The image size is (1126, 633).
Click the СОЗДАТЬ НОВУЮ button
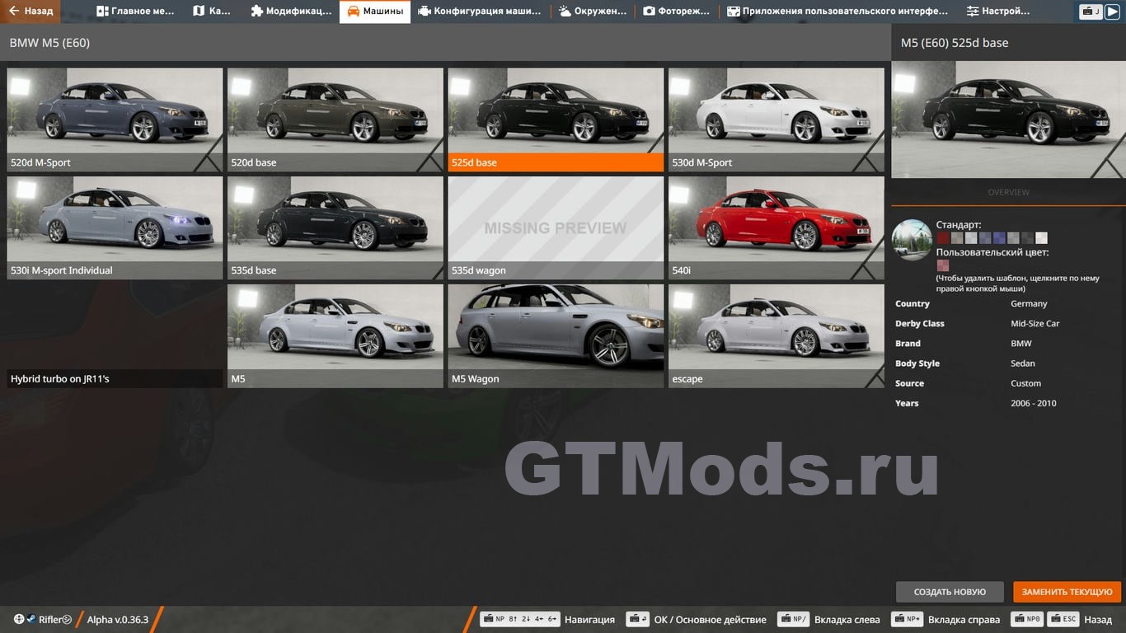click(950, 592)
